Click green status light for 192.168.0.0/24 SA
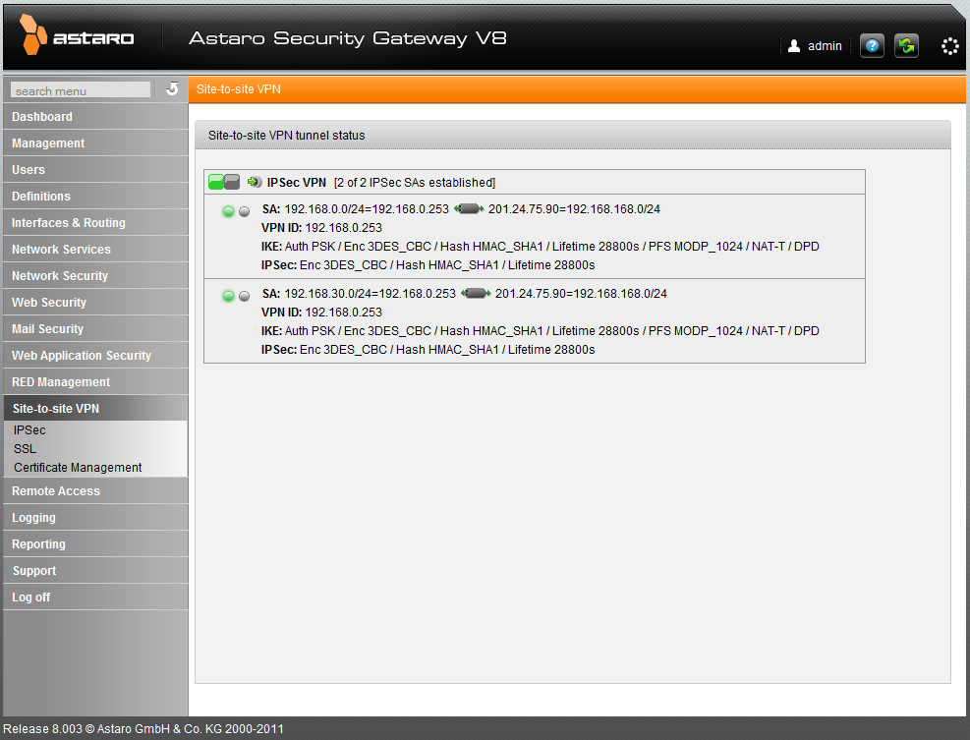Screen dimensions: 970x740 tap(228, 211)
